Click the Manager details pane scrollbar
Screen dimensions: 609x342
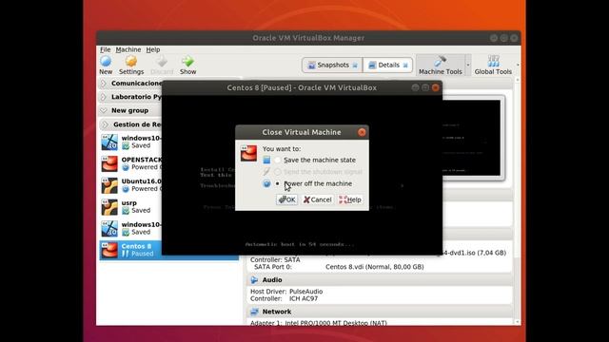click(x=517, y=199)
